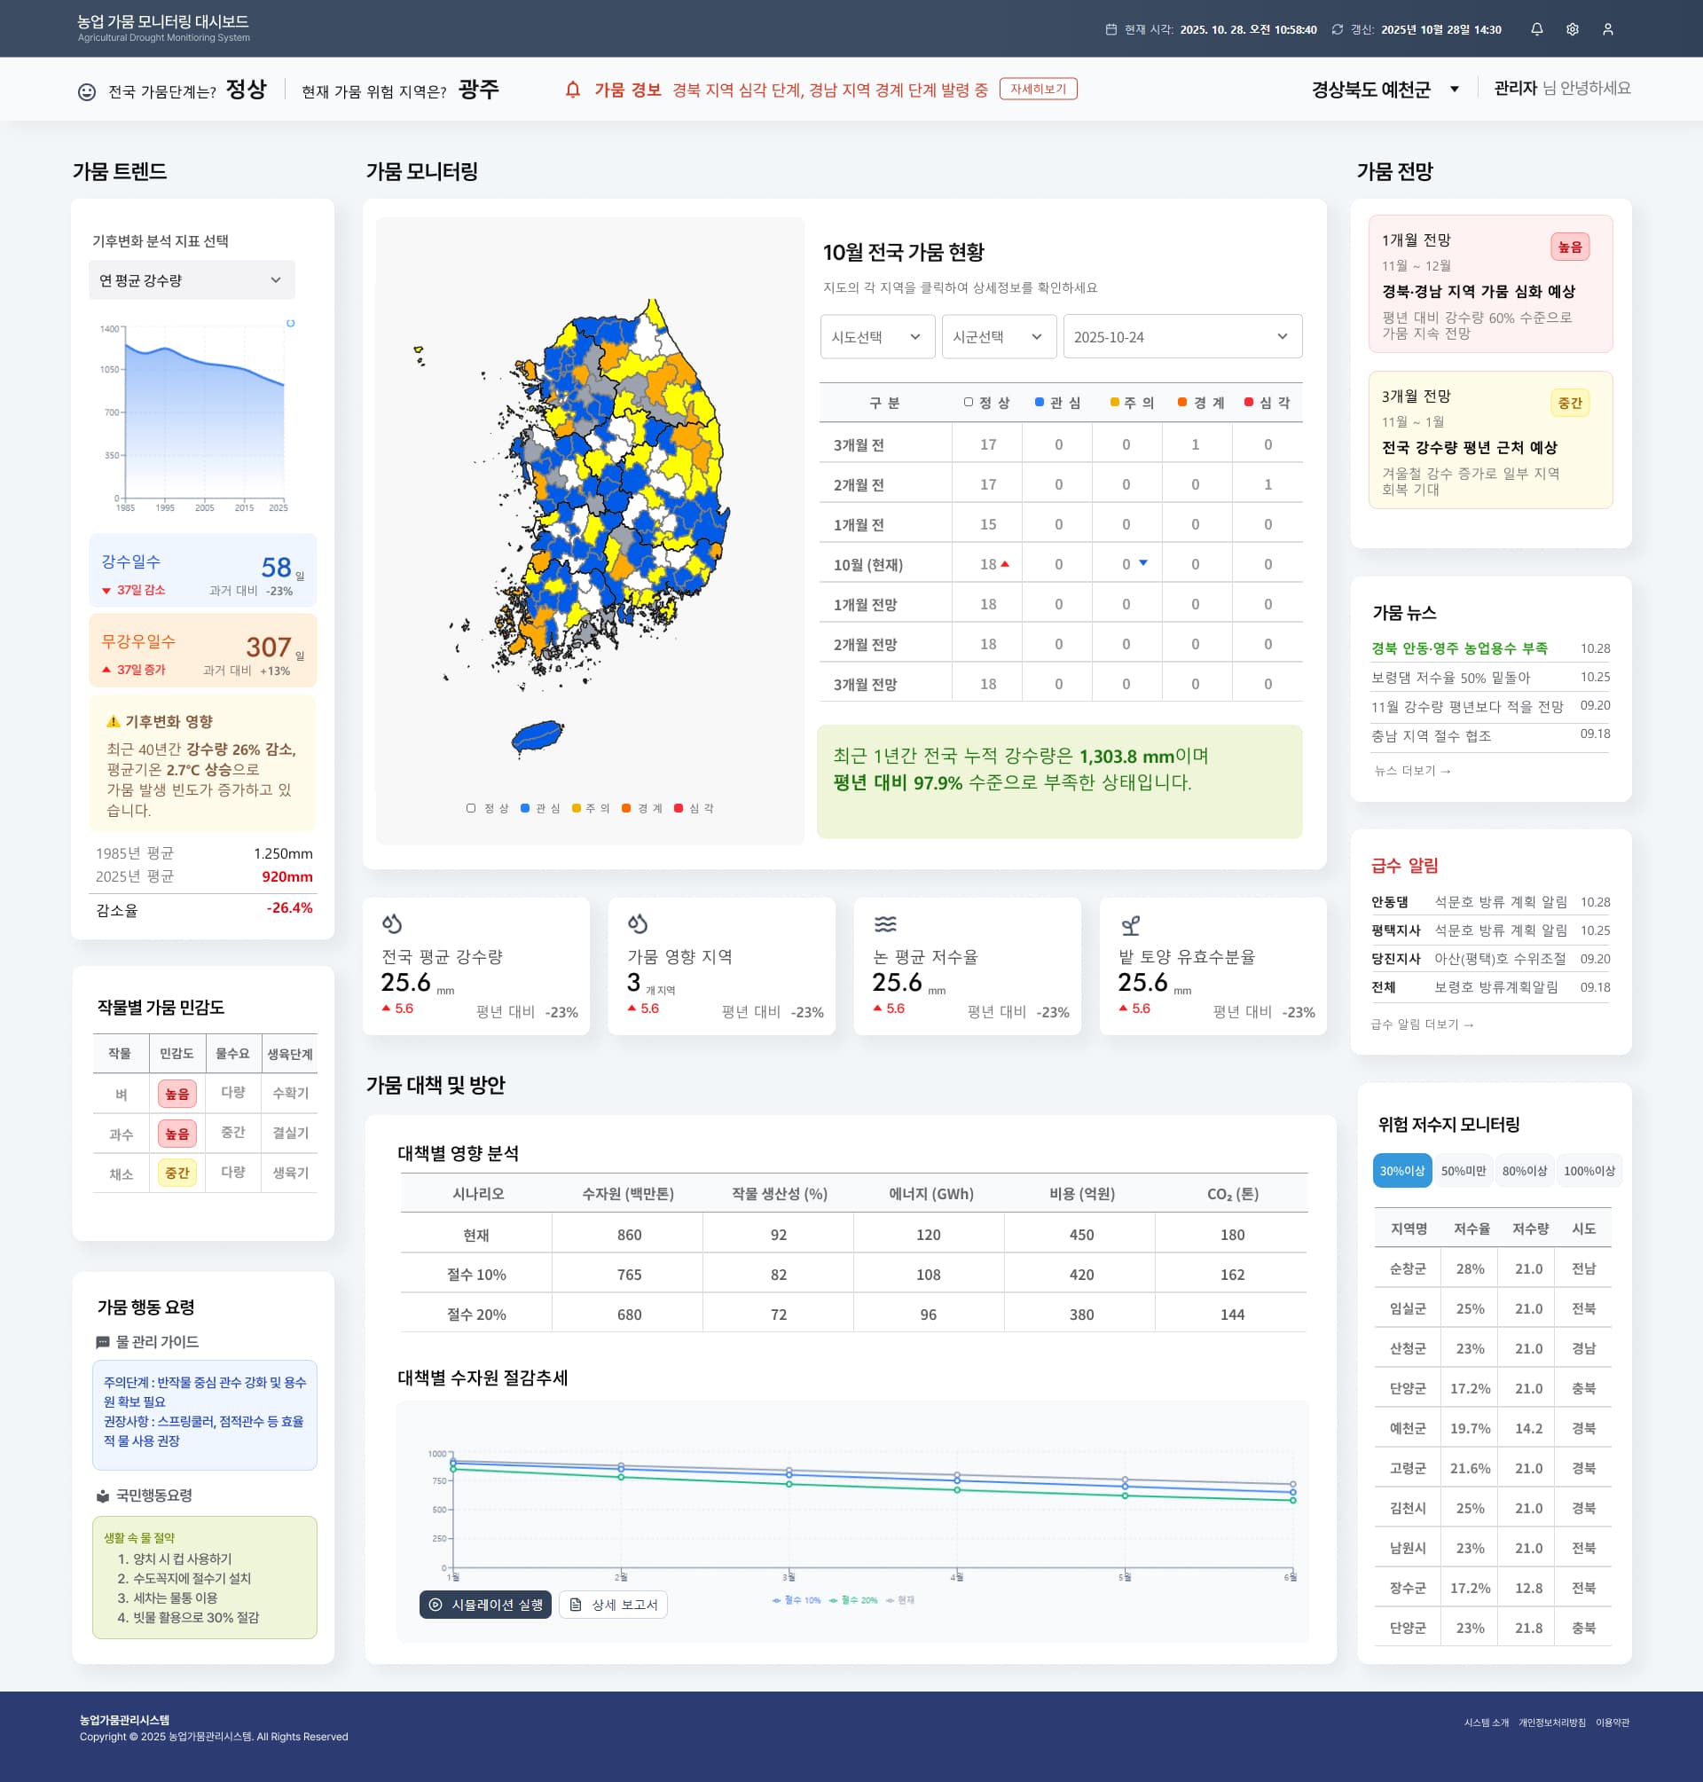This screenshot has height=1782, width=1703.
Task: Click the 시뮬레이션 실행 button
Action: pyautogui.click(x=485, y=1604)
